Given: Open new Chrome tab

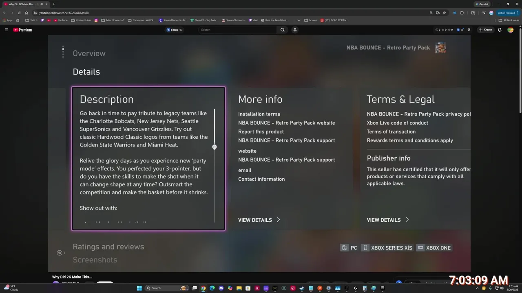Looking at the screenshot, I should (x=53, y=4).
